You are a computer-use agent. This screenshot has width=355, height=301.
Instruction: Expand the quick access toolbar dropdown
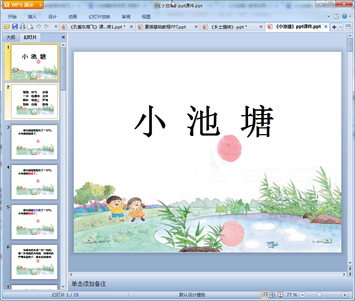coord(56,27)
